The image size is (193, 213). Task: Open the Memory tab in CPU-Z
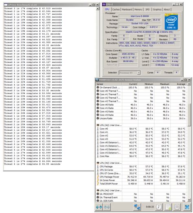click(x=138, y=9)
